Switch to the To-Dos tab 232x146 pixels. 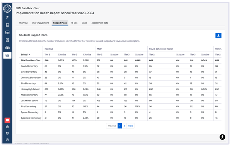pos(74,23)
